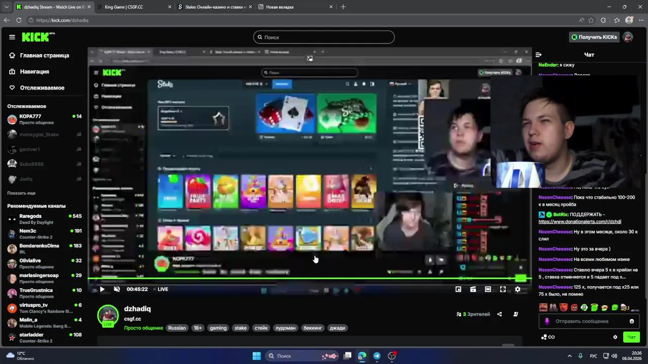
Task: Open followed channel gantver1
Action: click(45, 149)
